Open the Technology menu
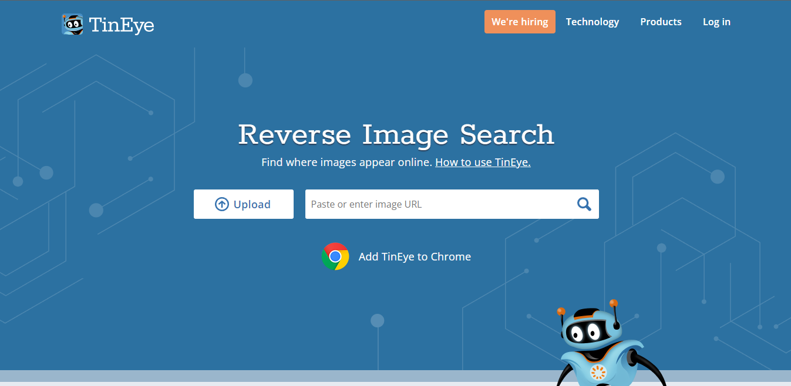This screenshot has height=386, width=791. (x=593, y=22)
